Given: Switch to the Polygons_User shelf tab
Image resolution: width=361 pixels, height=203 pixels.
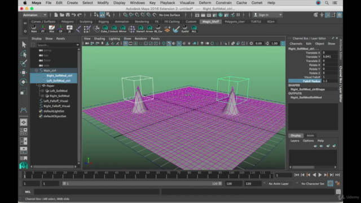Looking at the screenshot, I should 235,21.
